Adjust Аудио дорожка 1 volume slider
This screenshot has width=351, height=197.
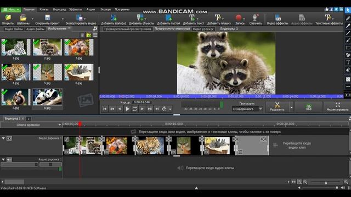tap(20, 164)
